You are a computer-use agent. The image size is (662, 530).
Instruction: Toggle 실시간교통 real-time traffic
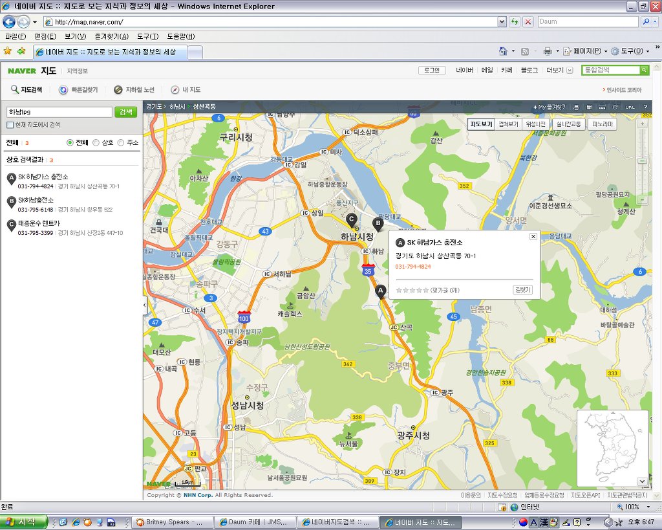click(x=569, y=124)
